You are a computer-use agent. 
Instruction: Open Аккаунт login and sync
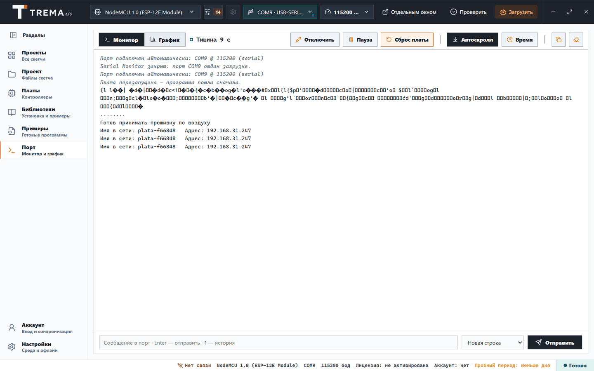(43, 328)
